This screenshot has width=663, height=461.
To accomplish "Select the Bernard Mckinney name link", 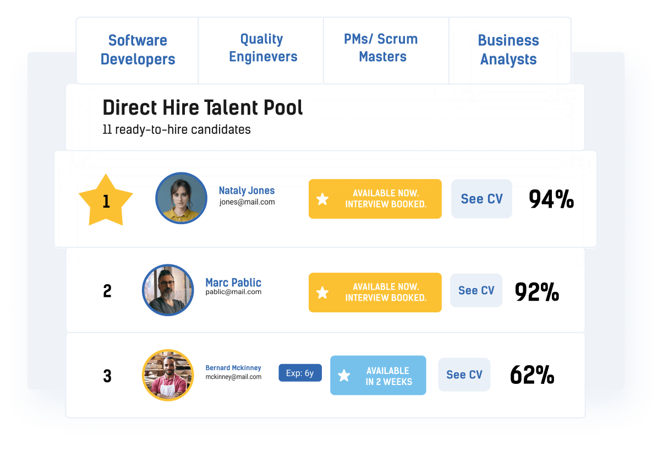I will [233, 368].
